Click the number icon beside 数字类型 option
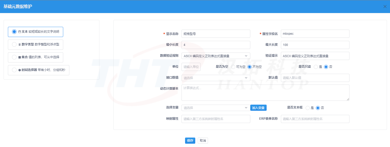Screen dimensions: 390x147 [x=20, y=44]
